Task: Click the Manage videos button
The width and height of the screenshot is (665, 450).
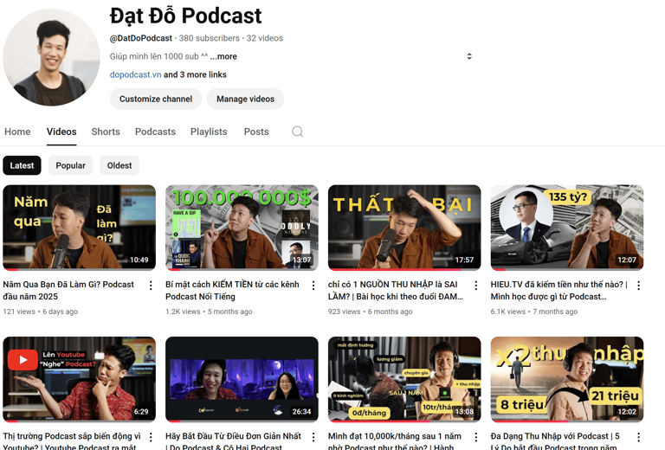Action: click(246, 99)
